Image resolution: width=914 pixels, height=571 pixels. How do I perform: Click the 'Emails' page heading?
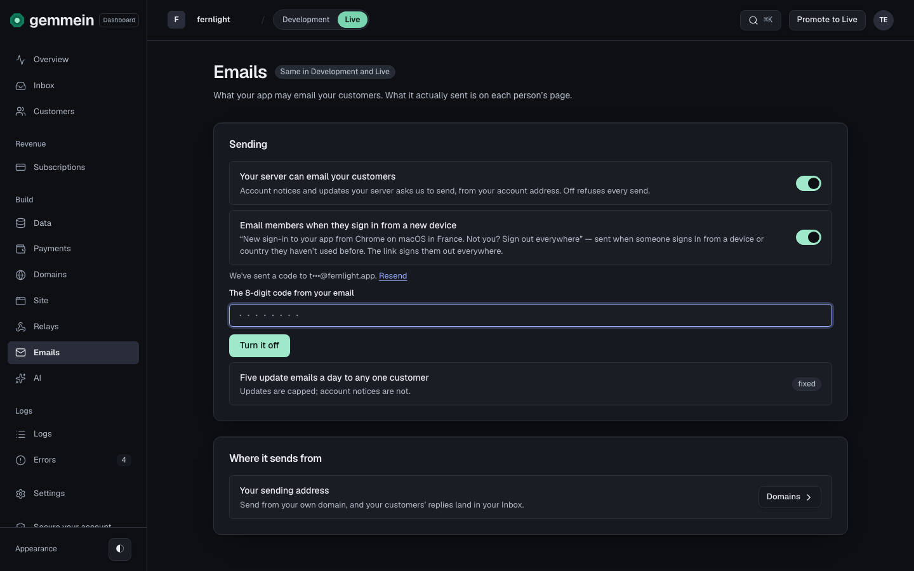pyautogui.click(x=240, y=72)
